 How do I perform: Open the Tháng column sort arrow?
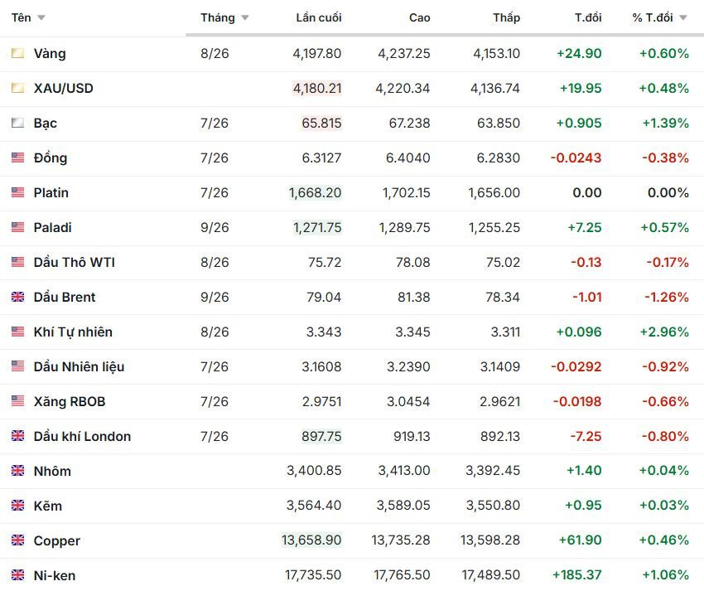244,18
